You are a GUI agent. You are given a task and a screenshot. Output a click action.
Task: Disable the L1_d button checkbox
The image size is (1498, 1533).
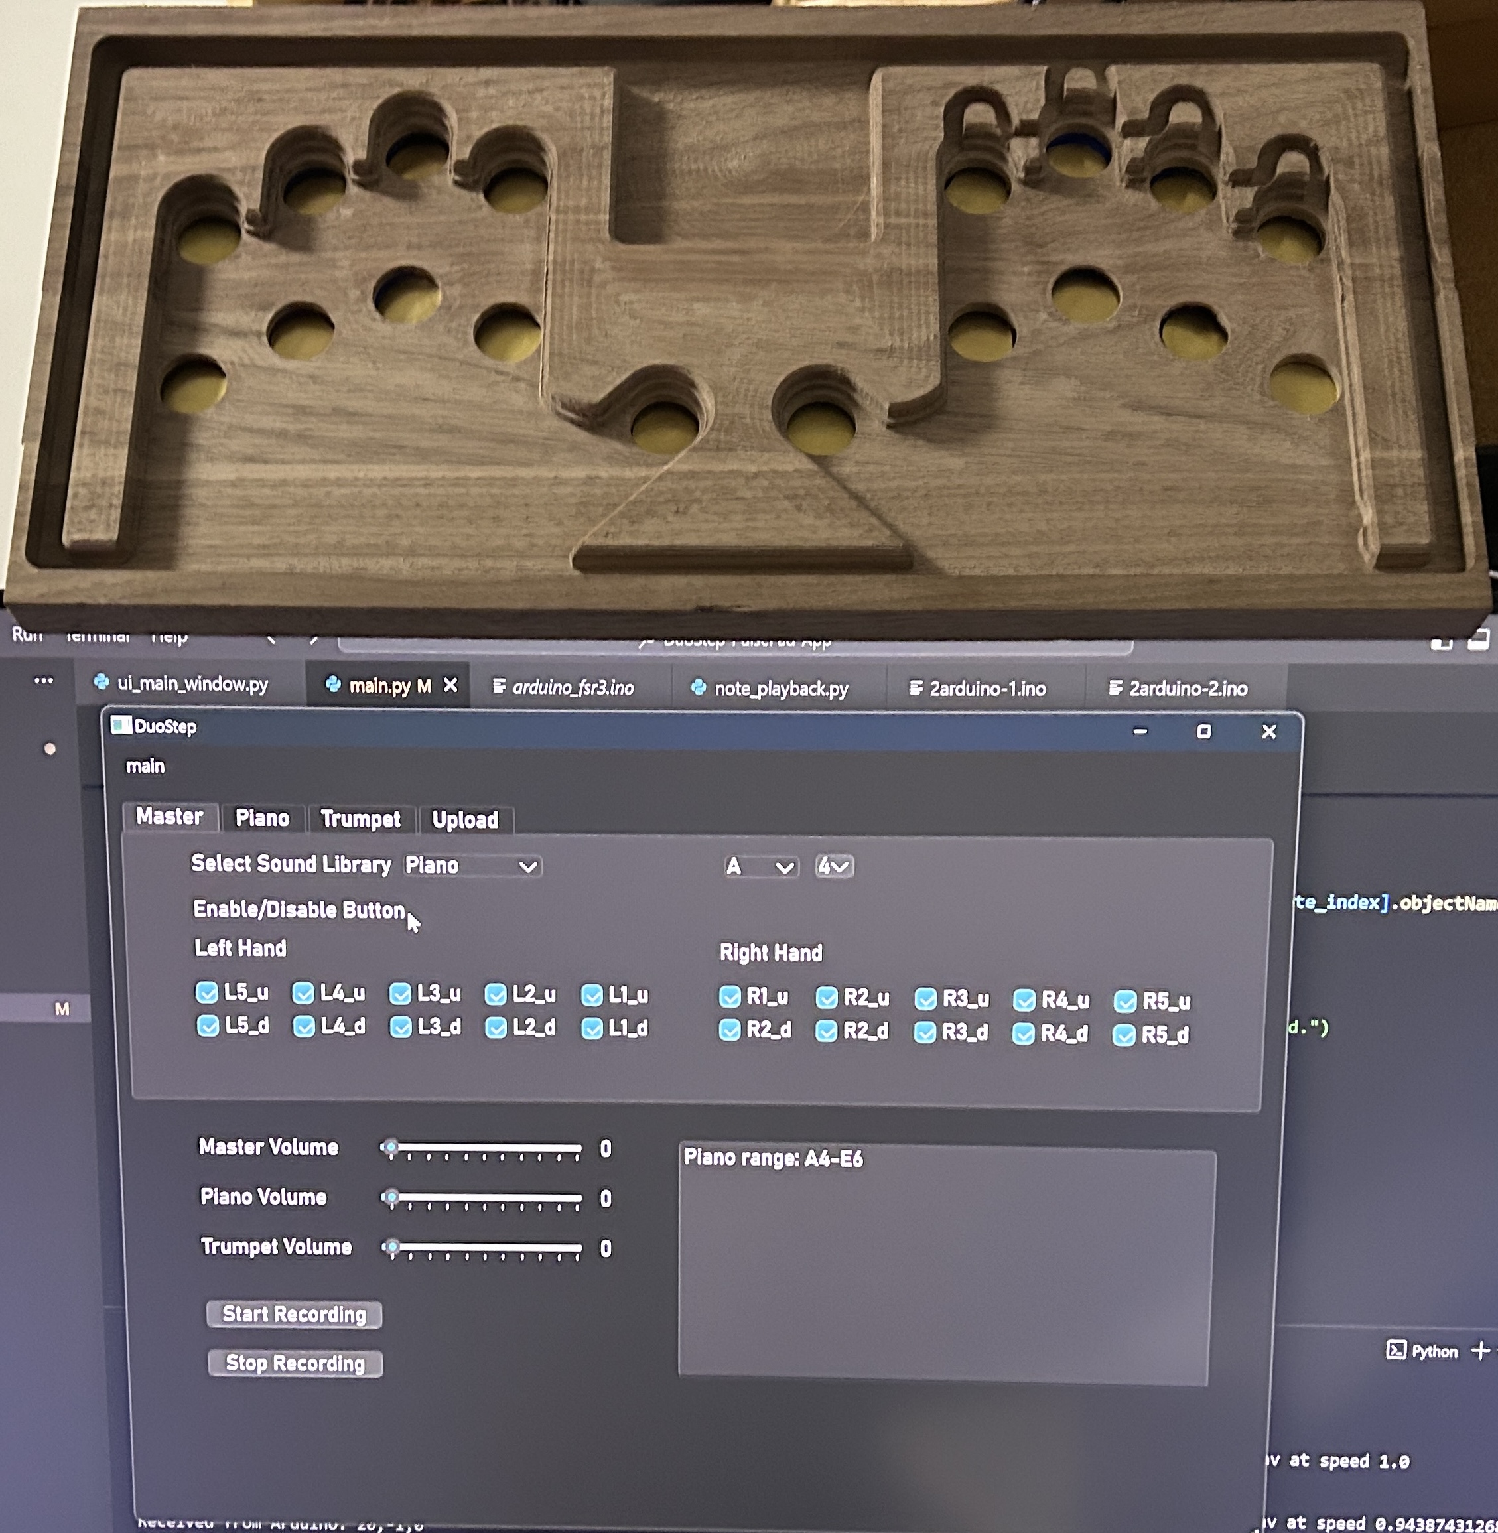pyautogui.click(x=592, y=1028)
